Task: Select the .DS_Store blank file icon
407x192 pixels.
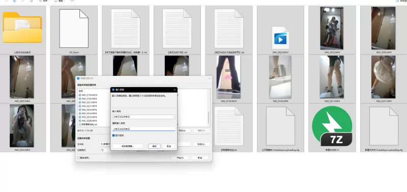Action: (74, 29)
